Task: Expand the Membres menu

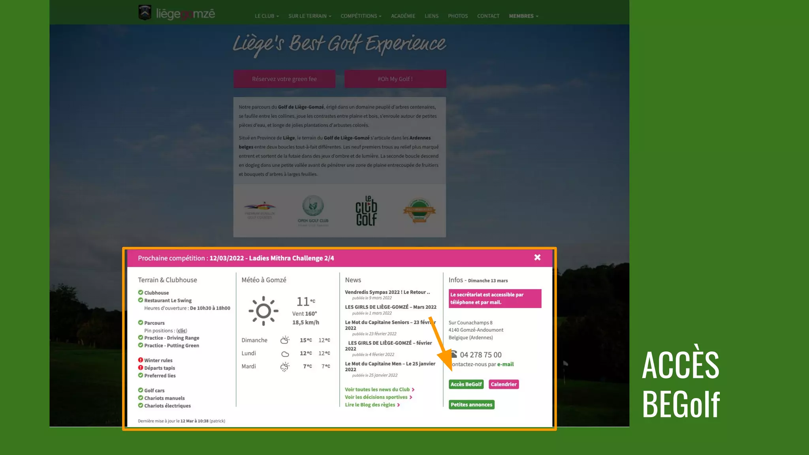Action: coord(523,16)
